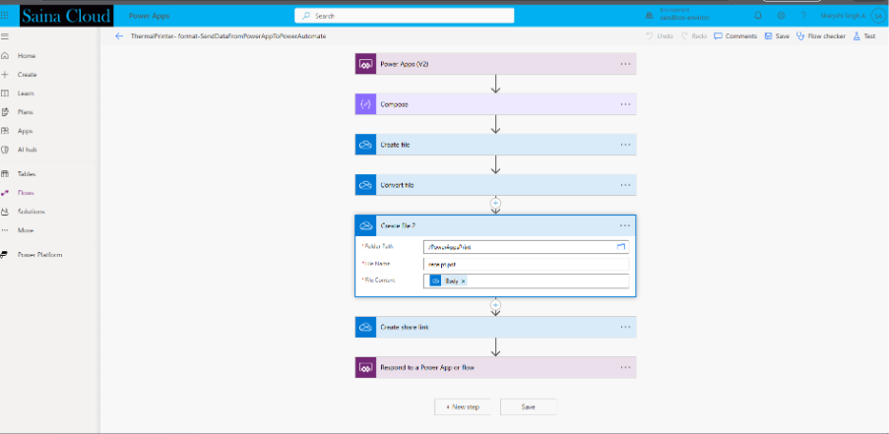Open Power Apps (V2) step options menu

(625, 64)
